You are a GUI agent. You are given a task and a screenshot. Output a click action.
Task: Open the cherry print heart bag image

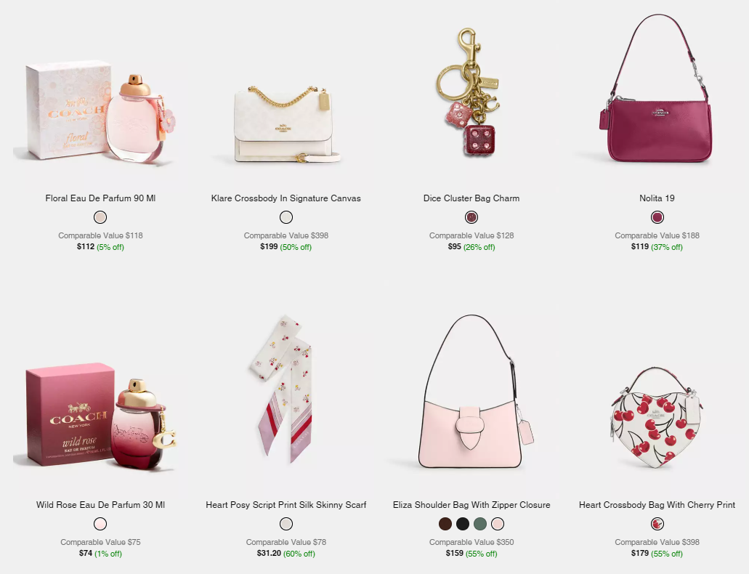(657, 417)
